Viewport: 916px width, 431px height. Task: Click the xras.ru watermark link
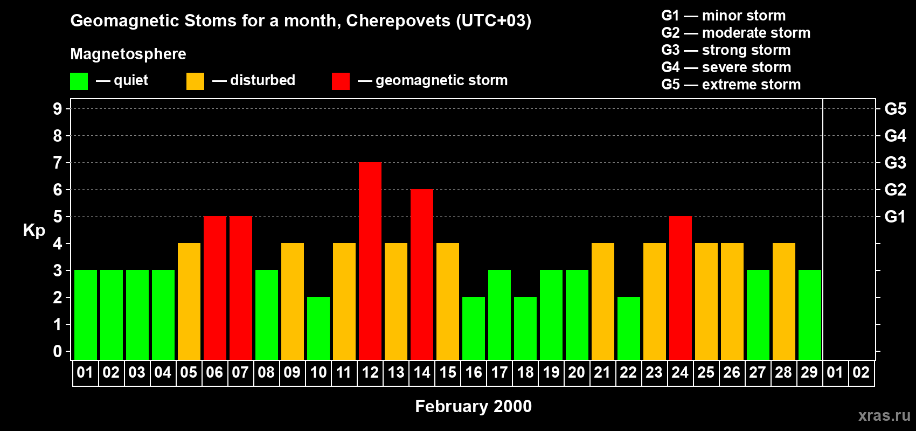[x=884, y=415]
